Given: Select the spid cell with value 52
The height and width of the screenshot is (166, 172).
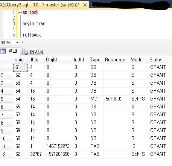Looking at the screenshot, I should tap(20, 75).
